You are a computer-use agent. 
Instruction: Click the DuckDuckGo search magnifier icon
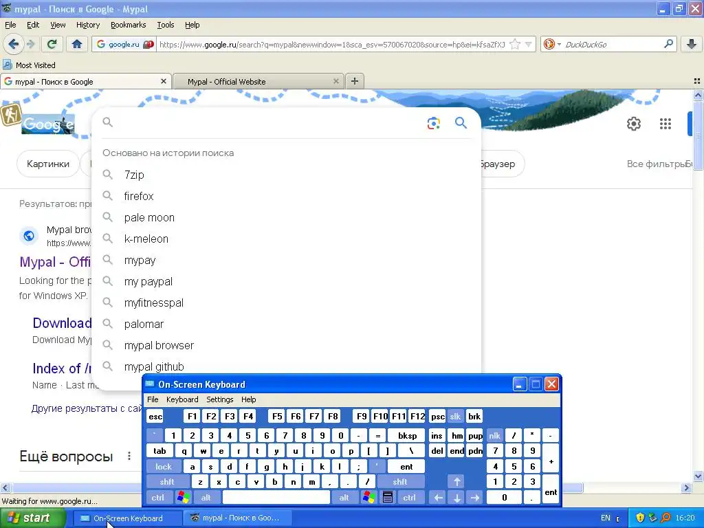coord(668,44)
